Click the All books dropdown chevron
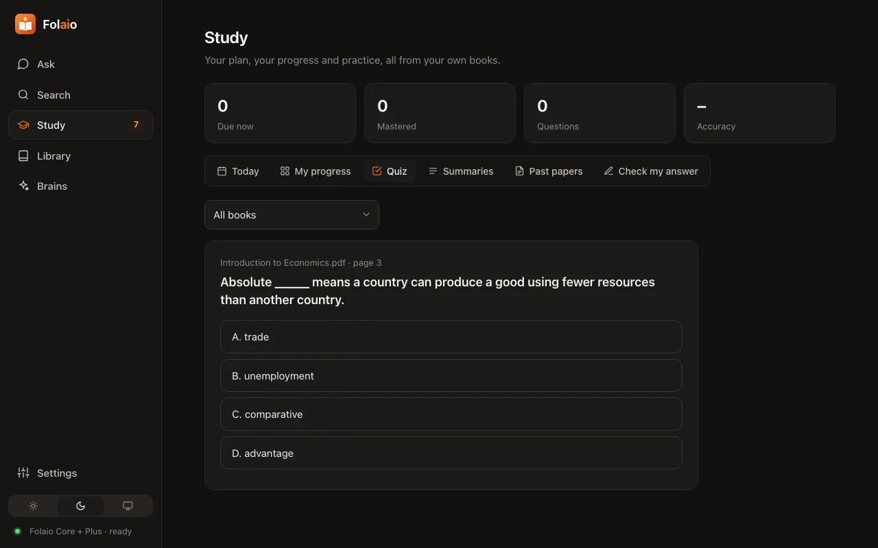Image resolution: width=878 pixels, height=548 pixels. click(x=366, y=214)
